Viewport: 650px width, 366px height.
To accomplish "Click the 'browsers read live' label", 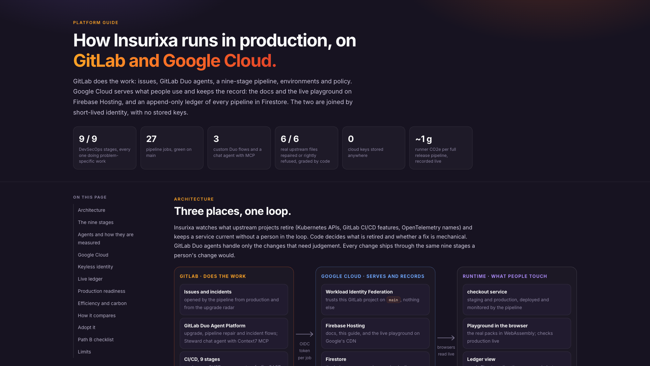I will coord(446,351).
